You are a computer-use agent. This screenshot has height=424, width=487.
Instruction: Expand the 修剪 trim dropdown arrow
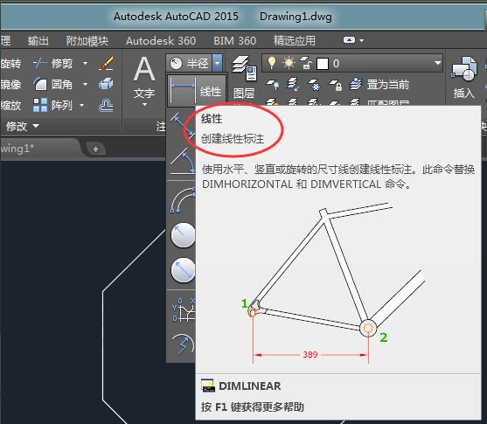(85, 64)
